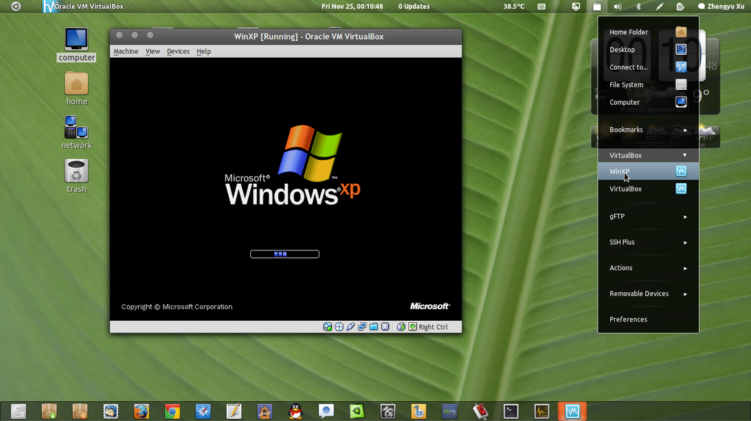Click the virtualization (V) indicator in VM status bar
Viewport: 751px width, 421px height.
[x=385, y=327]
